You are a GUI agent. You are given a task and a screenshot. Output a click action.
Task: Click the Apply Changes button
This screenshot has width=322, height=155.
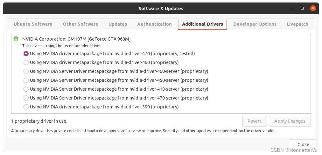coord(290,121)
